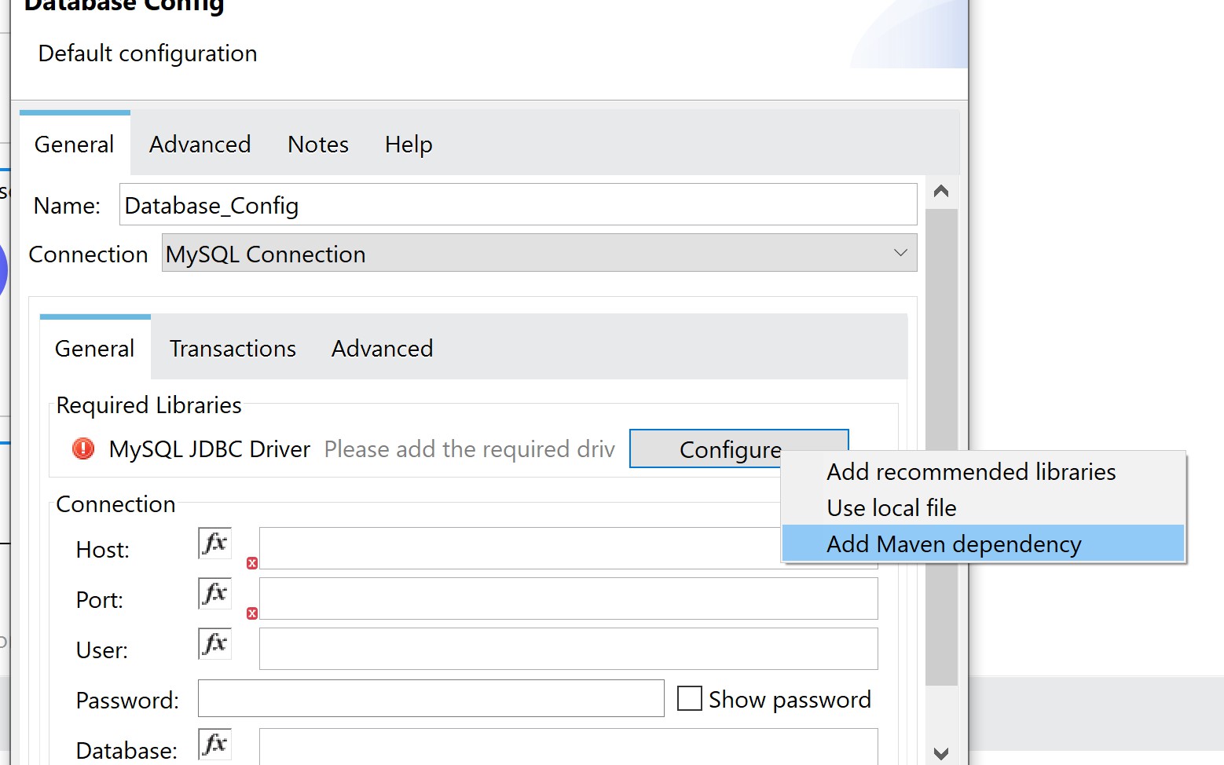Click the red error marker on Port field

coord(252,613)
